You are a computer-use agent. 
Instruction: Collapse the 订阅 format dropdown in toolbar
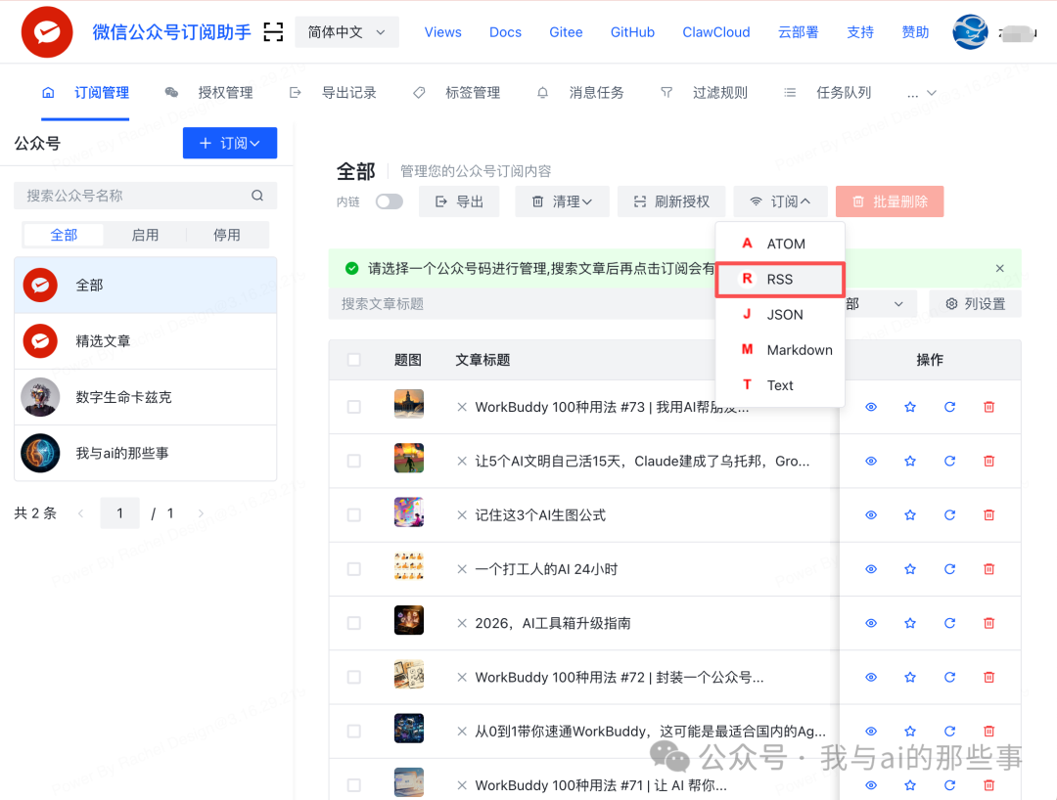[x=780, y=201]
